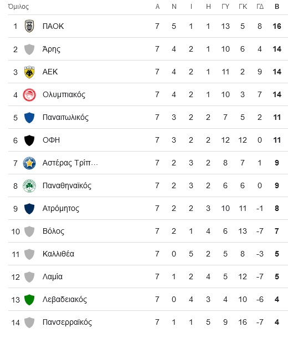Select the Πανσερραϊκός team name
Screen dimensions: 288x337
67,322
